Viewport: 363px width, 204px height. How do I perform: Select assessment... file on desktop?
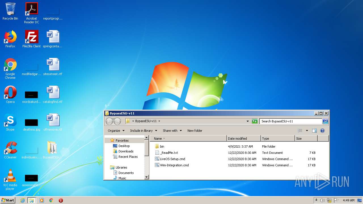click(x=31, y=180)
